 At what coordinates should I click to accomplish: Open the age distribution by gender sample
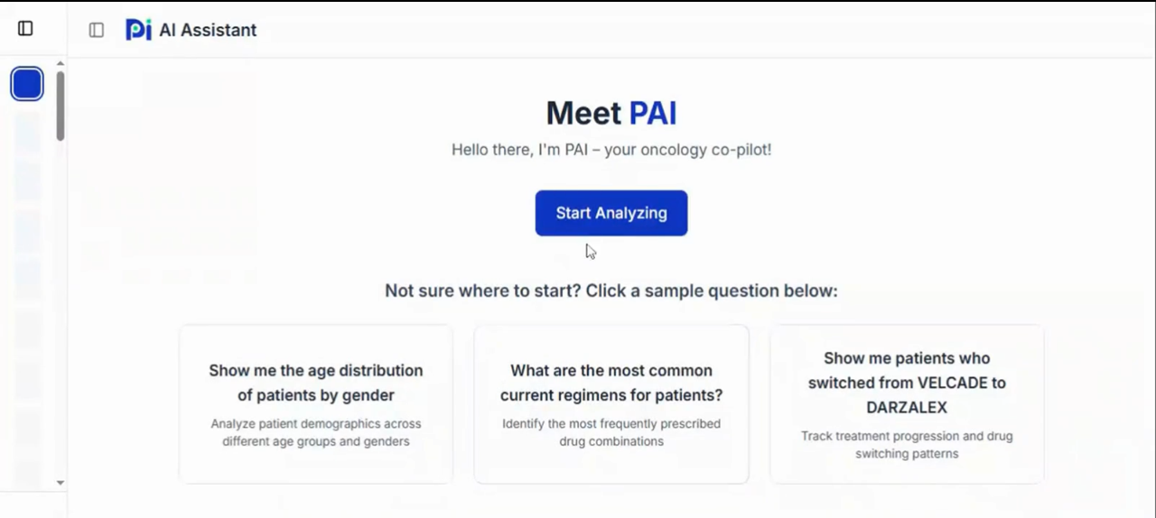point(315,383)
